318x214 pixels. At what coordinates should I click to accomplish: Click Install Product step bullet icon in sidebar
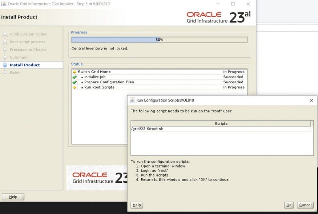pos(5,65)
